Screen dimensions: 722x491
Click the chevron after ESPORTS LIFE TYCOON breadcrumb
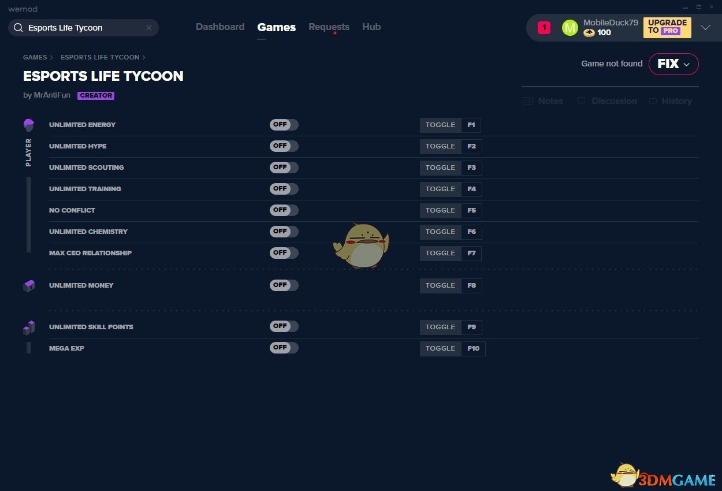coord(144,57)
